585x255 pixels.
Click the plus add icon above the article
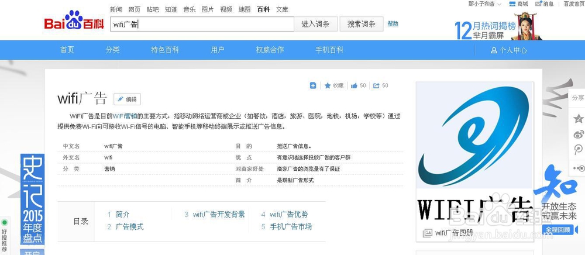313,86
